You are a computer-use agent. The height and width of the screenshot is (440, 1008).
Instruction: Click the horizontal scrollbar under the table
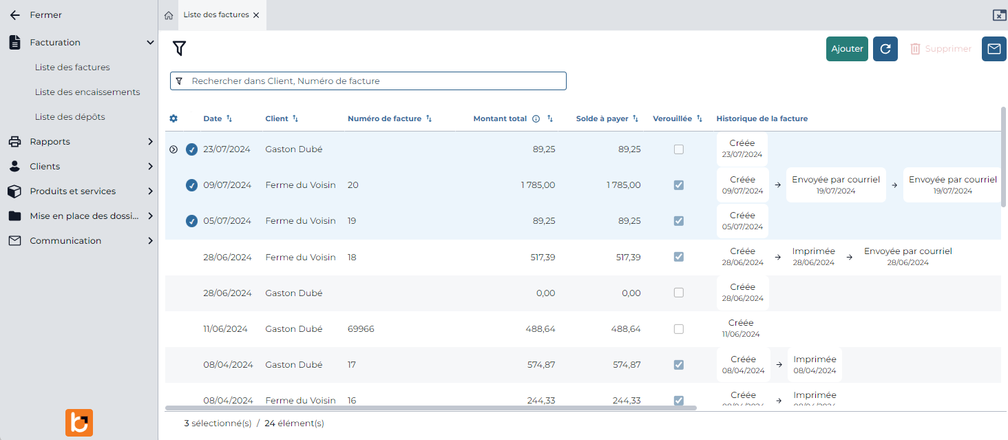[x=431, y=408]
